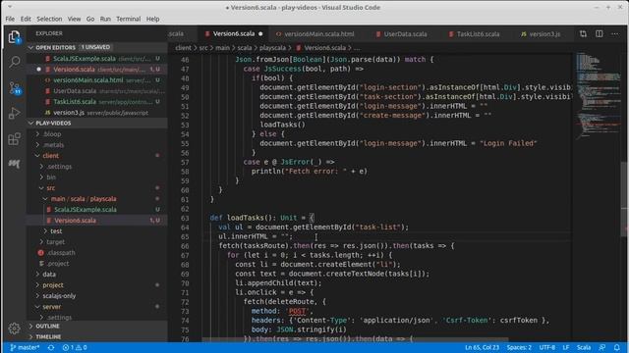The height and width of the screenshot is (353, 629).
Task: Click Open Changes icon in editor toolbar
Action: [583, 34]
